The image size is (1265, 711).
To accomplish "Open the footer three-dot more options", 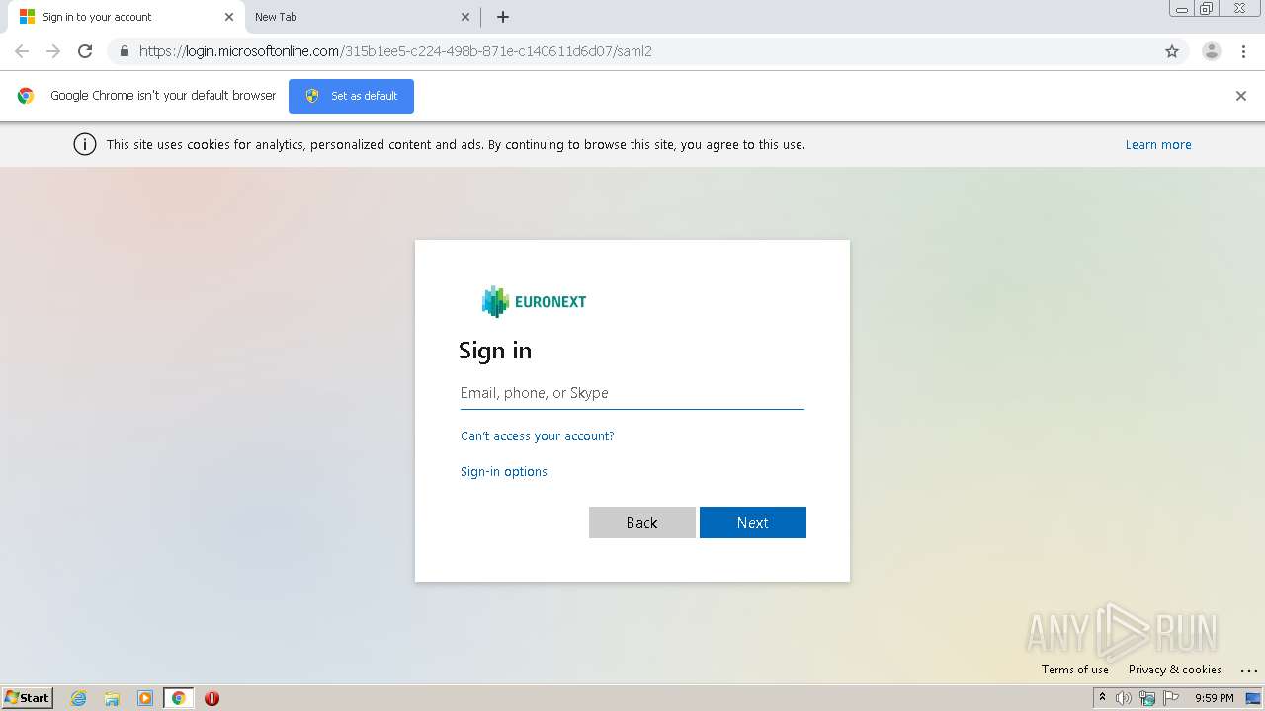I will (1248, 670).
